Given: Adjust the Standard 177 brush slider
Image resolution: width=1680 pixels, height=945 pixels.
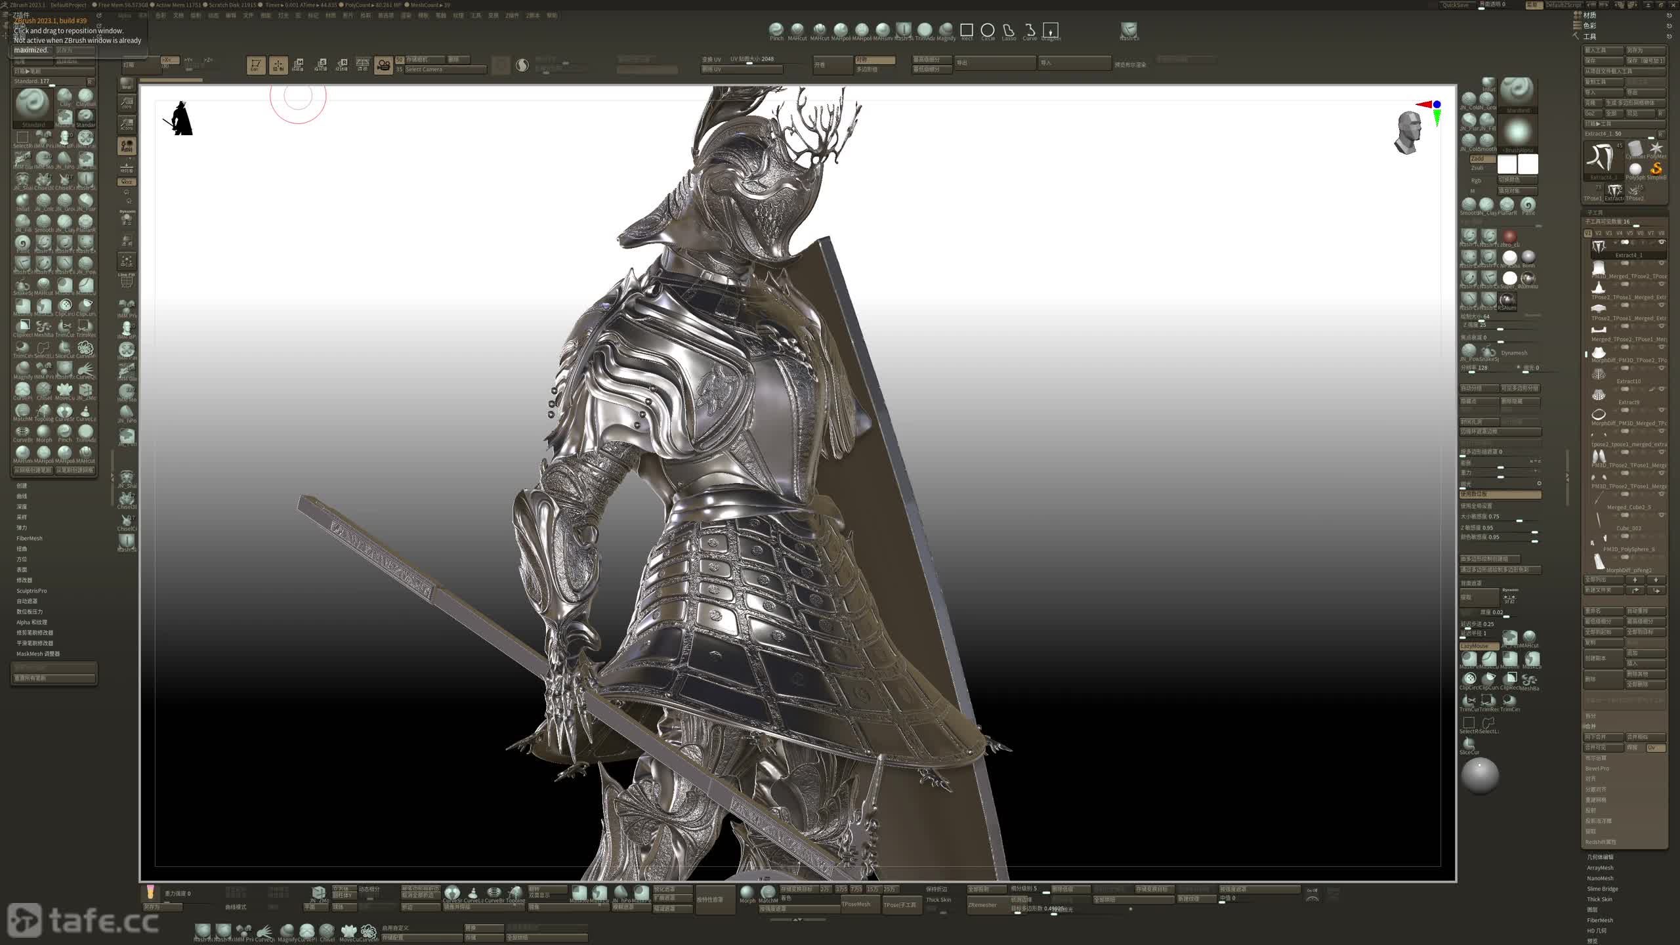Looking at the screenshot, I should 50,81.
